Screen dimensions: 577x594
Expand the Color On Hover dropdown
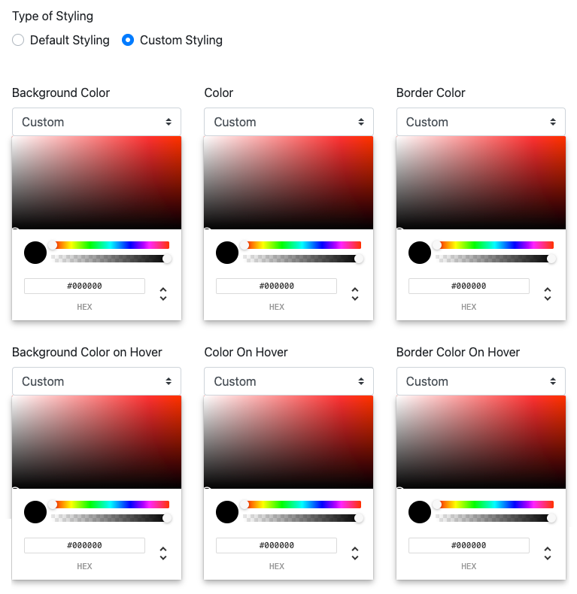[288, 381]
